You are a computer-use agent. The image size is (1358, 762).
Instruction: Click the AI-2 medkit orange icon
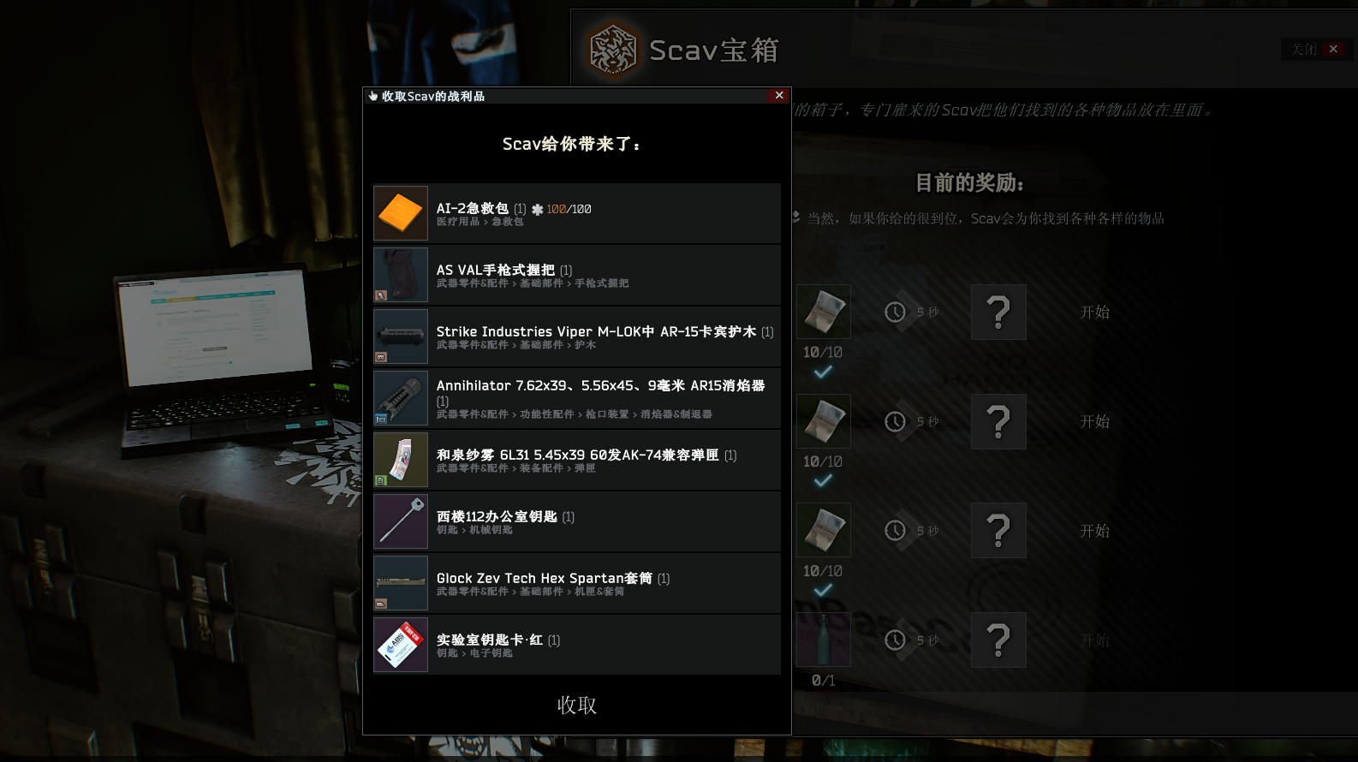click(401, 213)
